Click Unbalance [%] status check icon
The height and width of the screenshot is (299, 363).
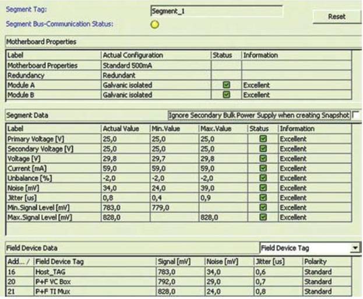tap(263, 178)
